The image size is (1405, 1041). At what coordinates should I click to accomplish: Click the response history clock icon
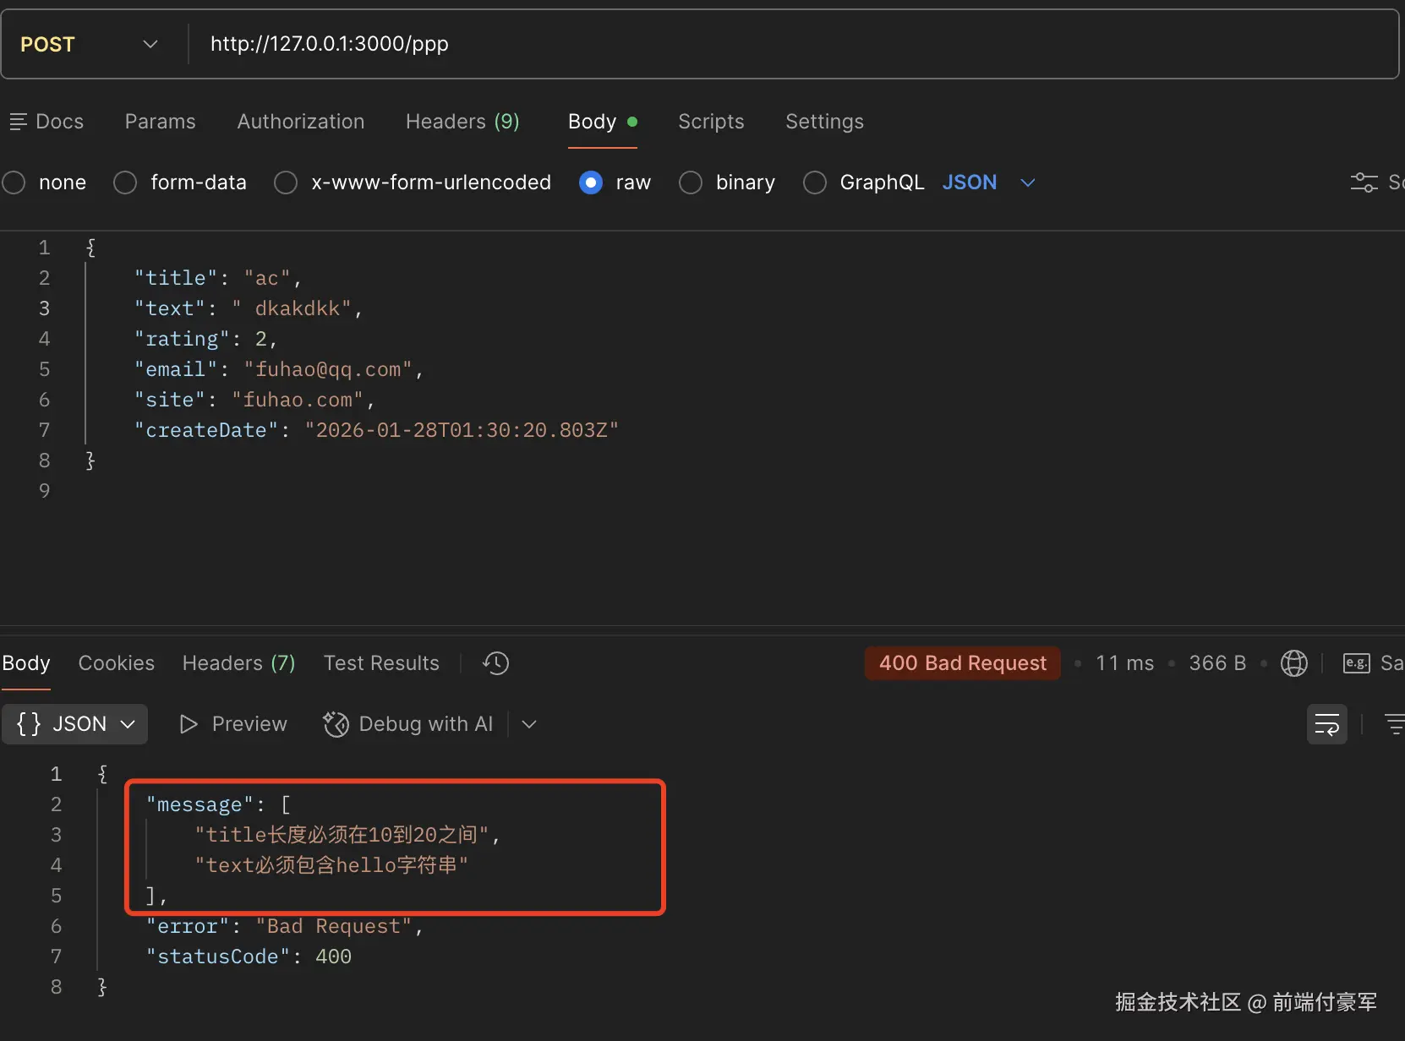pyautogui.click(x=496, y=663)
